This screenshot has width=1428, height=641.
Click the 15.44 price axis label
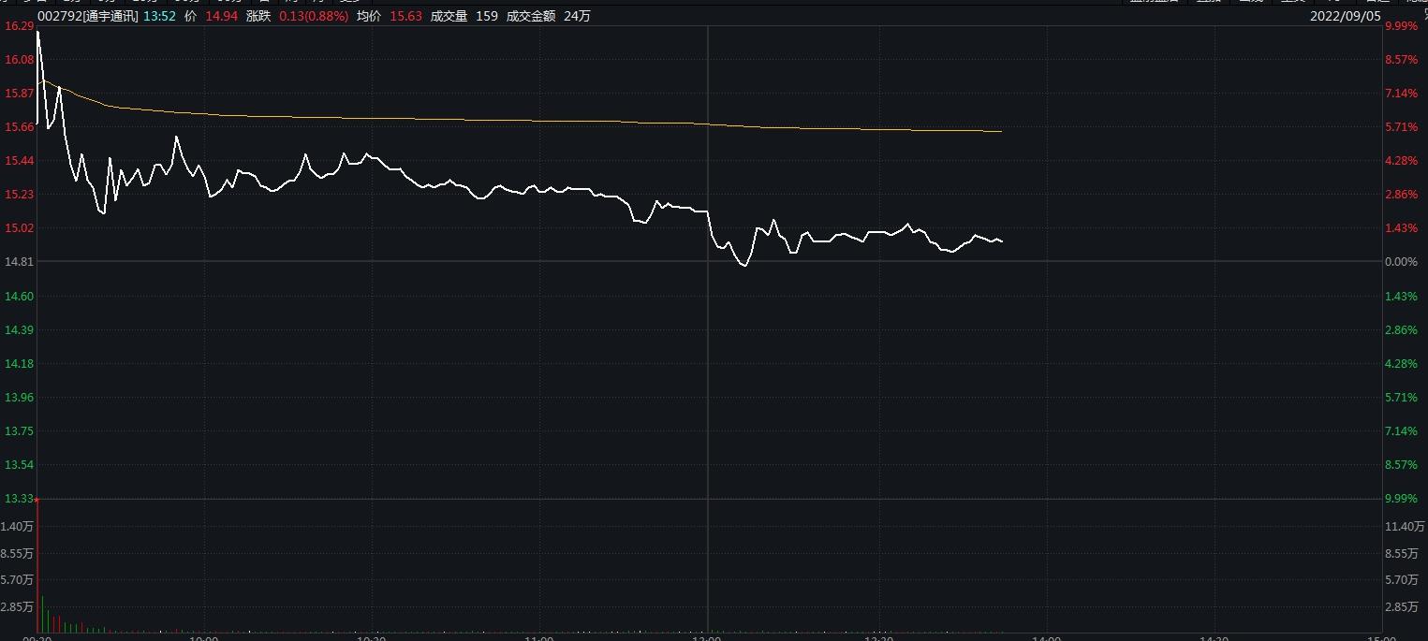[19, 161]
